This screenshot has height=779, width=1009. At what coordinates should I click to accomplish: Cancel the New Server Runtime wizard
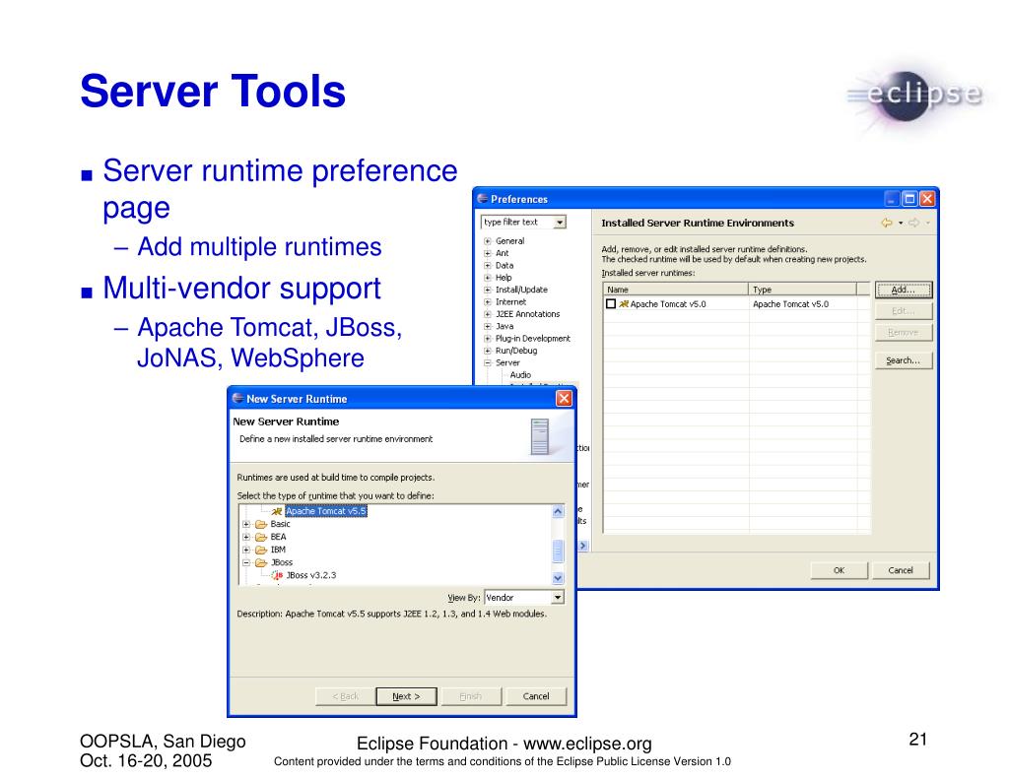click(536, 696)
